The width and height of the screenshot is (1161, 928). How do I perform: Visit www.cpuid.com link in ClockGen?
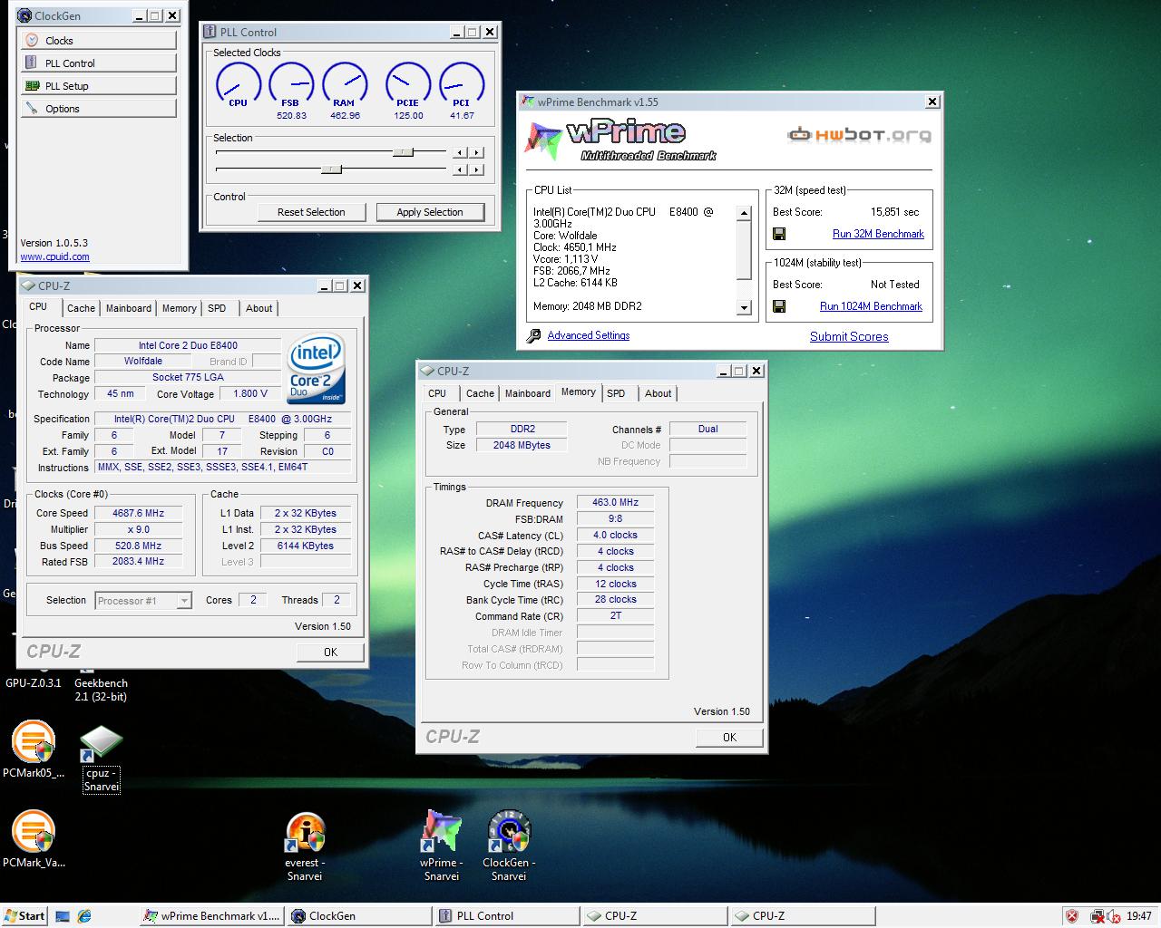click(x=54, y=256)
